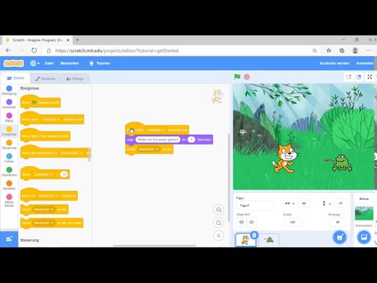This screenshot has width=377, height=283.
Task: Select the Ereignisse block category
Action: click(x=9, y=131)
